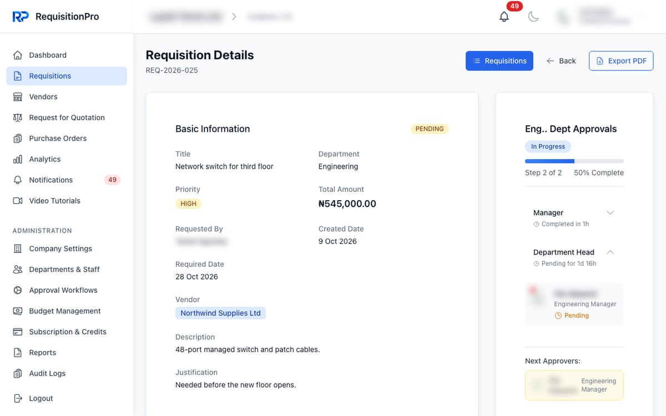
Task: Open Northwind Supplies Ltd vendor link
Action: (221, 313)
